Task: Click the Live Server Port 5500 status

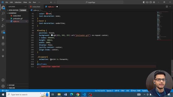Action: pyautogui.click(x=136, y=91)
